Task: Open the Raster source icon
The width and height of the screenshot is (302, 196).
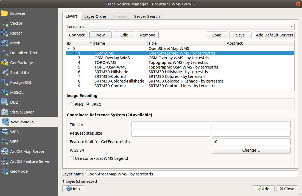Action: pyautogui.click(x=5, y=33)
